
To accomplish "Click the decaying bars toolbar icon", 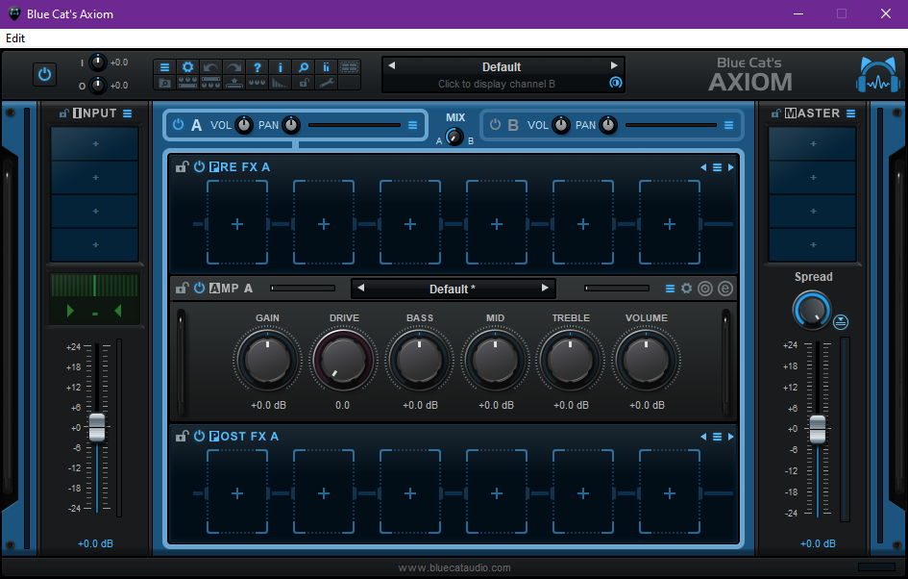I will [x=281, y=83].
